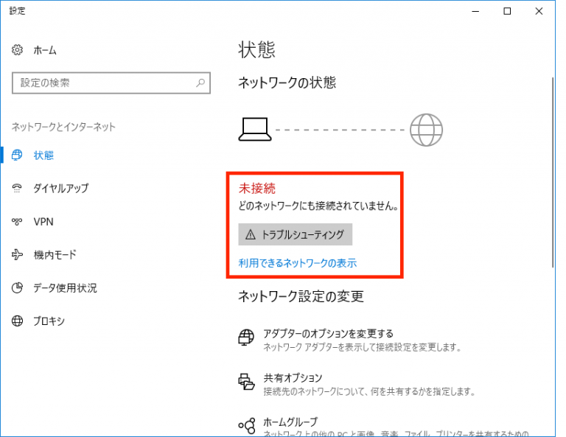
Task: Click the airplane icon
Action: (x=17, y=255)
